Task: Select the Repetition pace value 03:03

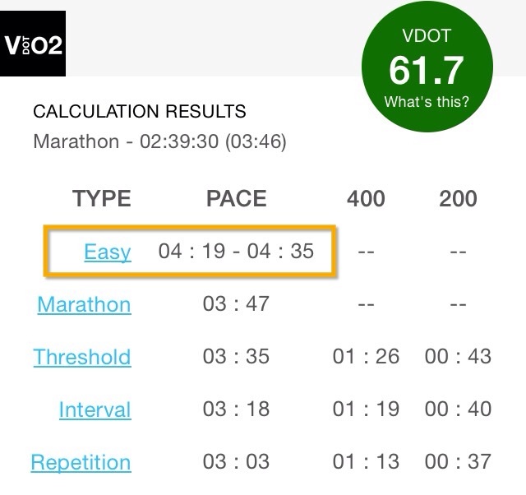Action: click(236, 461)
